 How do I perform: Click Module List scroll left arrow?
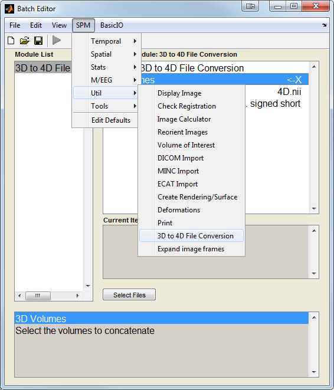(19, 296)
